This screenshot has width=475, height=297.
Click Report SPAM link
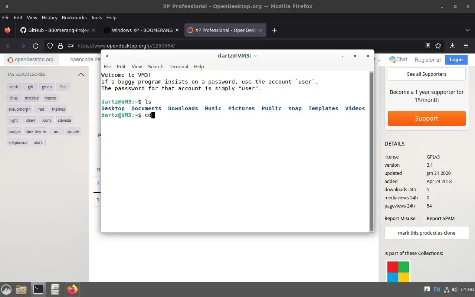(x=440, y=218)
